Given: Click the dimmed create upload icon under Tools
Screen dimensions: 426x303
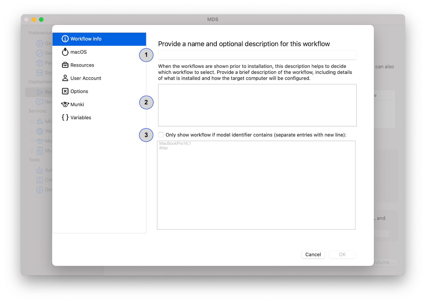Looking at the screenshot, I should [x=40, y=180].
